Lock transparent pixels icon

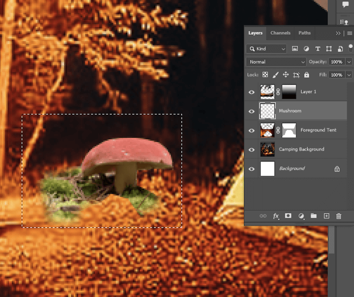(x=265, y=75)
